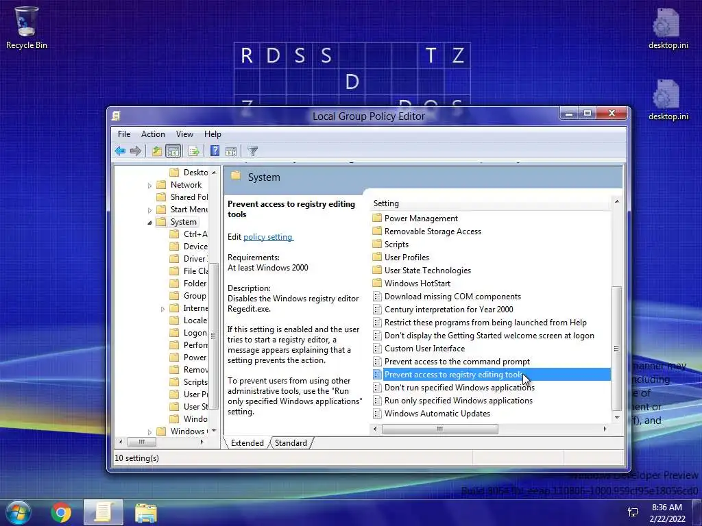This screenshot has width=702, height=526.
Task: Select the Locale folder in tree
Action: [189, 321]
